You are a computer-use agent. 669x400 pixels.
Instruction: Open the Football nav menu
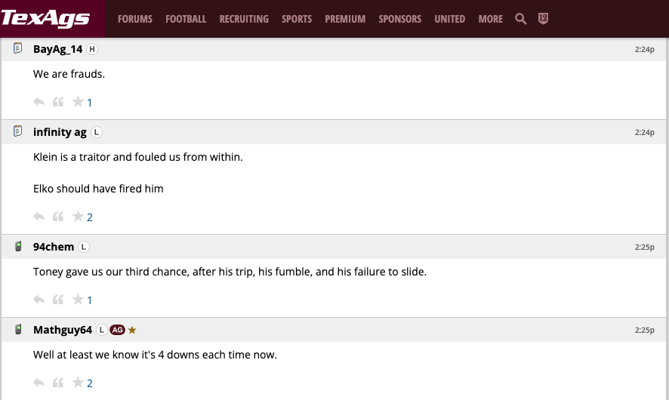(x=186, y=19)
